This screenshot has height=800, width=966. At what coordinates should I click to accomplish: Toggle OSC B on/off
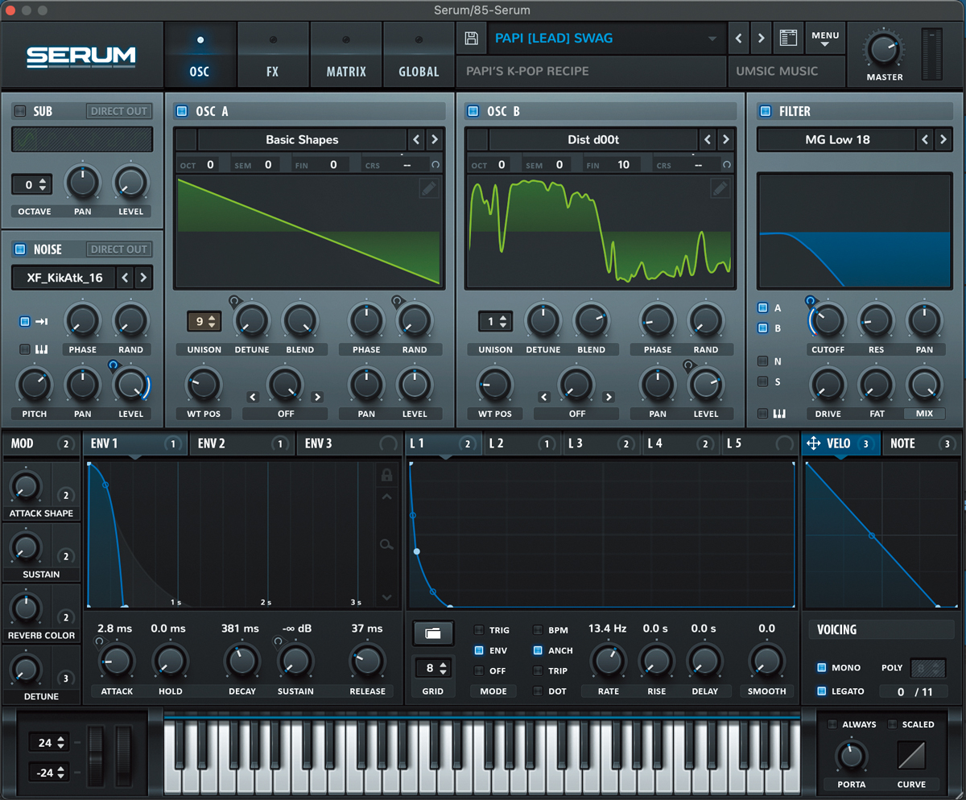(473, 111)
